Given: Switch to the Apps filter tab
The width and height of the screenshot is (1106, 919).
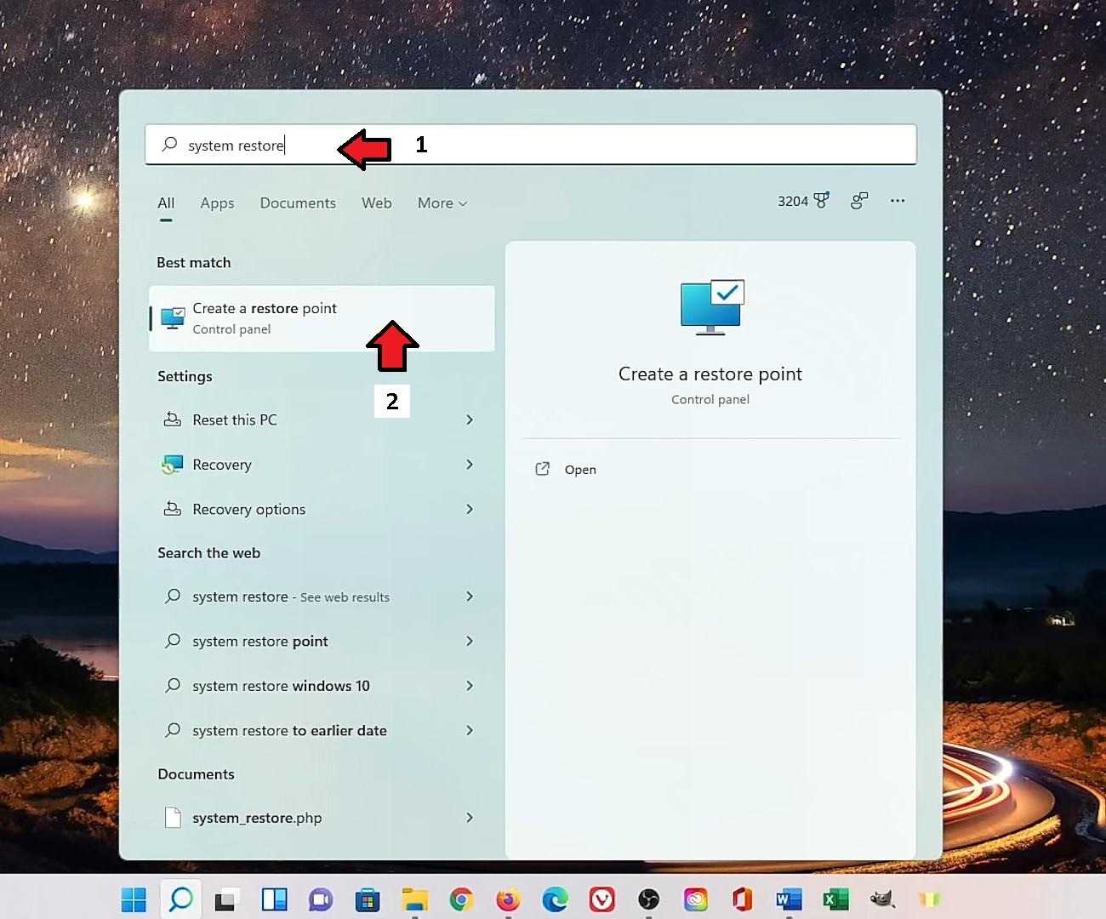Looking at the screenshot, I should [x=217, y=203].
